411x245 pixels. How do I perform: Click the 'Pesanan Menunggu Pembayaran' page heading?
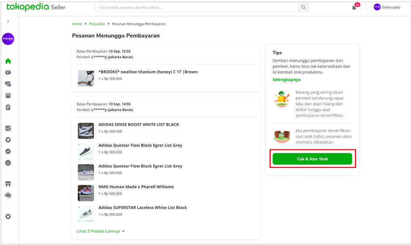click(116, 36)
